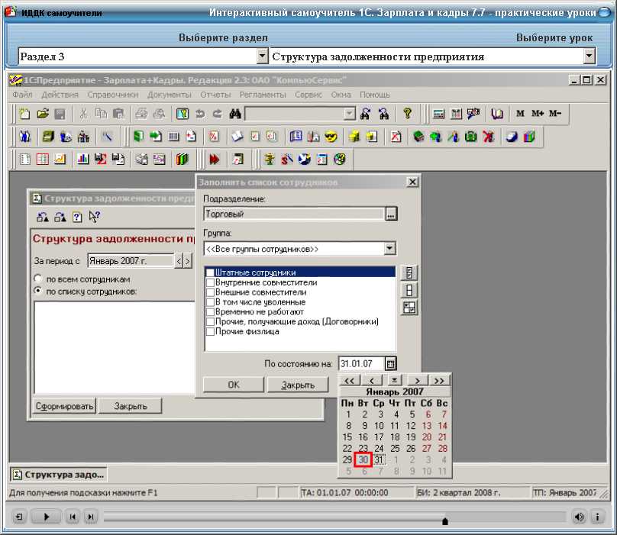Open the Отчеты menu
Image resolution: width=617 pixels, height=535 pixels.
(215, 95)
